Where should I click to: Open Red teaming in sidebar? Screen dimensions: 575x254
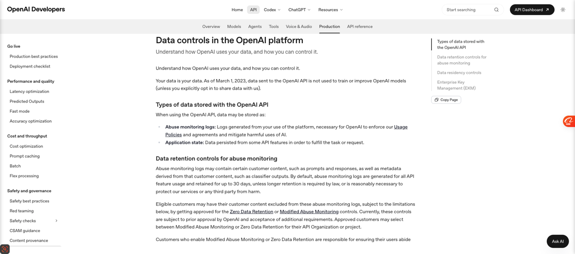point(22,211)
